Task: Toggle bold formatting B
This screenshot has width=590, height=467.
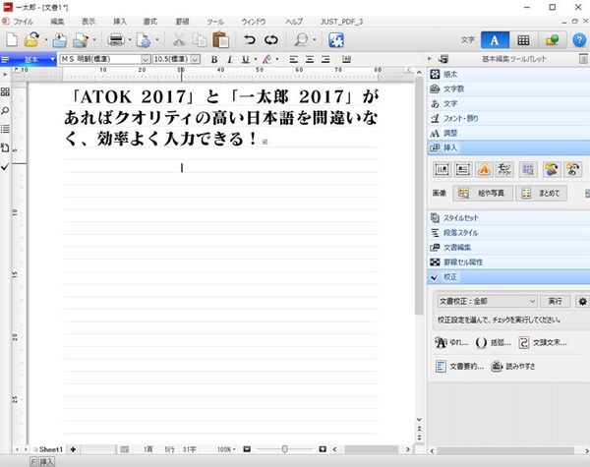Action: 214,59
